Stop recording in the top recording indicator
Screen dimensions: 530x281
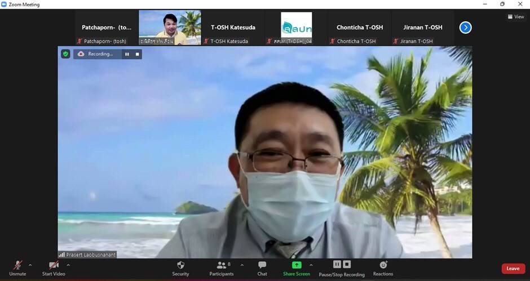pos(137,54)
